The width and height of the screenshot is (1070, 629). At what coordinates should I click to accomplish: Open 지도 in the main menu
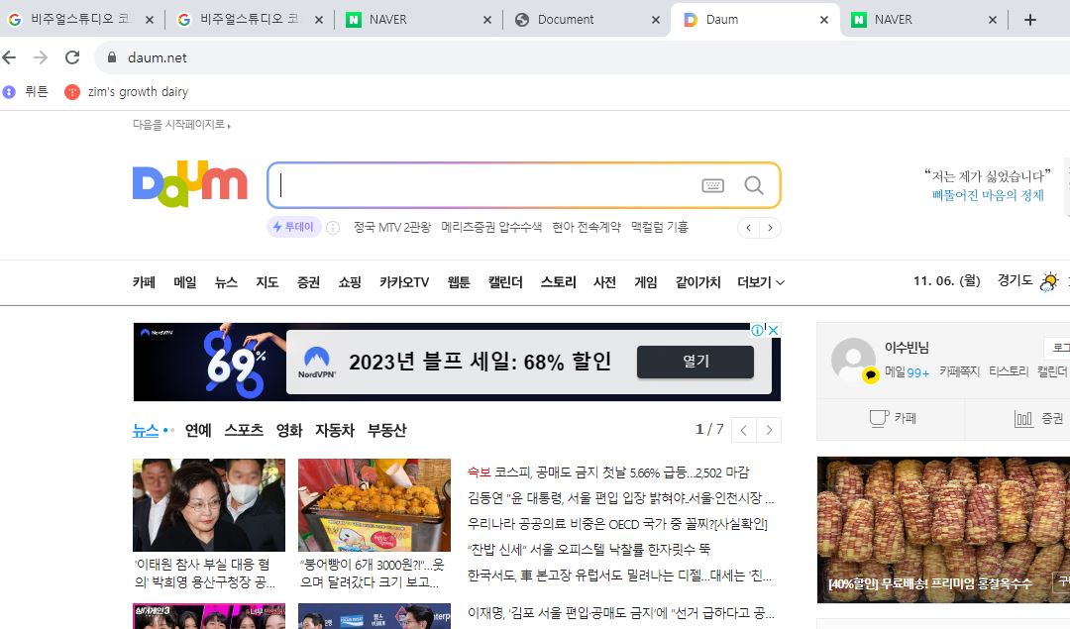coord(267,281)
